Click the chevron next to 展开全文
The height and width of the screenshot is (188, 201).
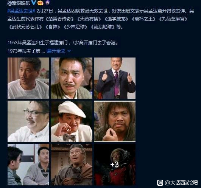click(69, 51)
